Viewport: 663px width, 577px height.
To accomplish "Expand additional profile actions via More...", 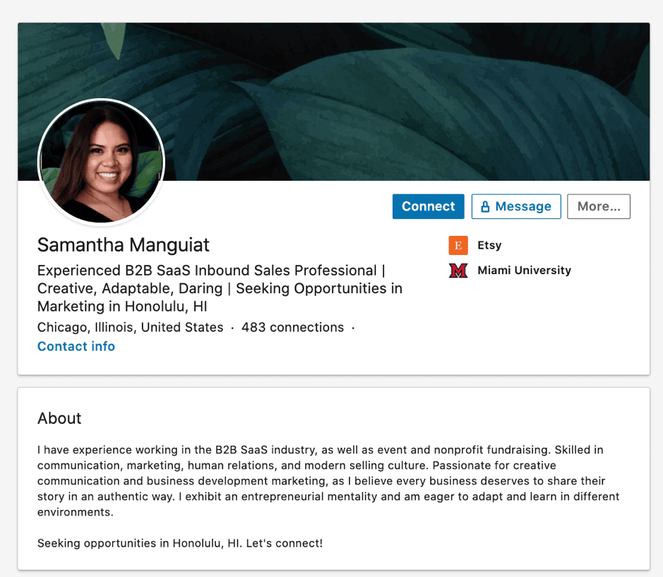I will pyautogui.click(x=598, y=206).
